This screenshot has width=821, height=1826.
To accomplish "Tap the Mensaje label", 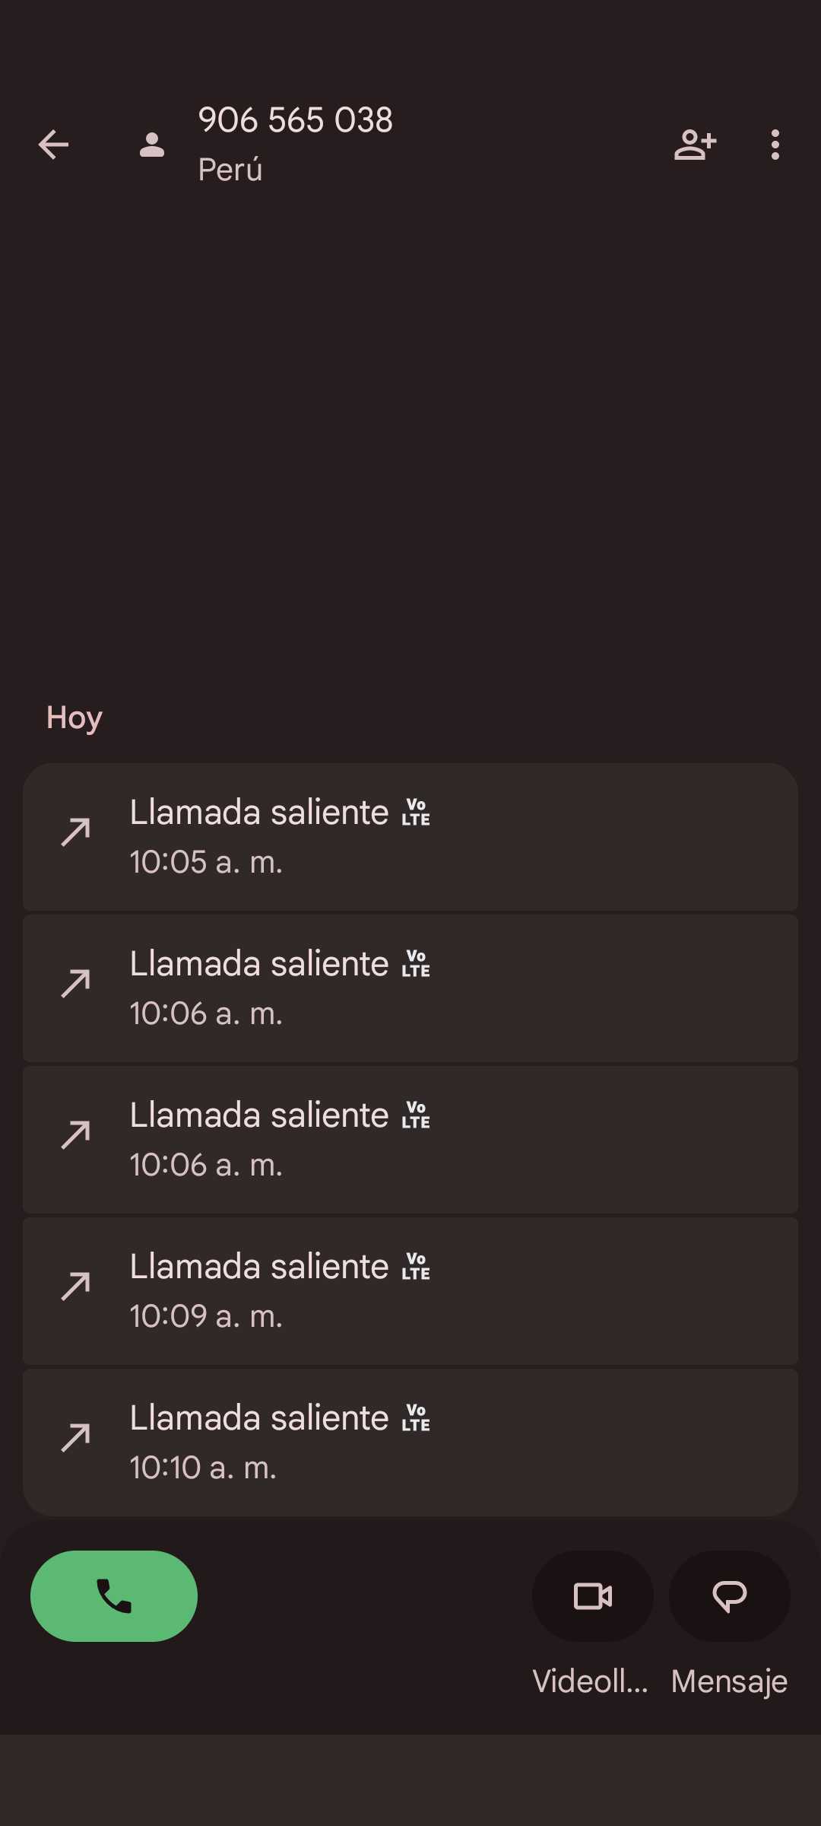I will [x=729, y=1681].
